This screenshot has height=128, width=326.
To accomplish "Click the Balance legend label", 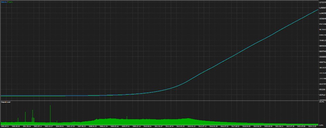I will tap(4, 2).
